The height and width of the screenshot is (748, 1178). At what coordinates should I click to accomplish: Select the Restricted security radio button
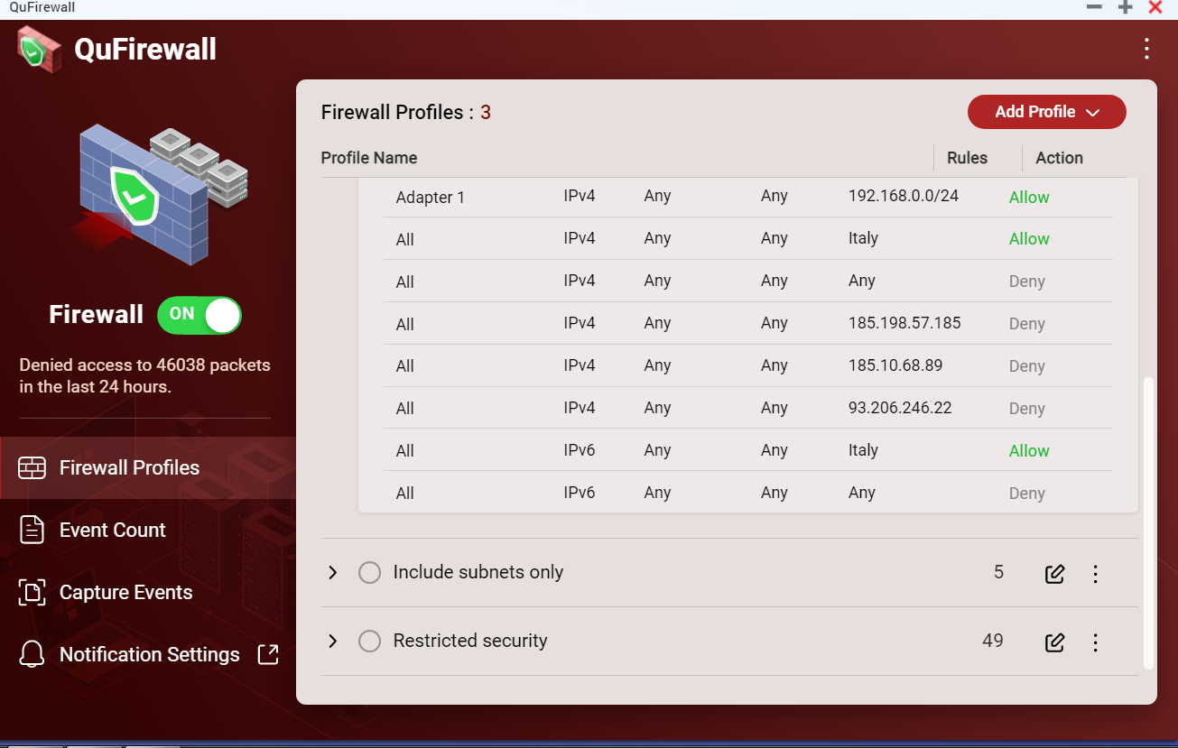[369, 642]
